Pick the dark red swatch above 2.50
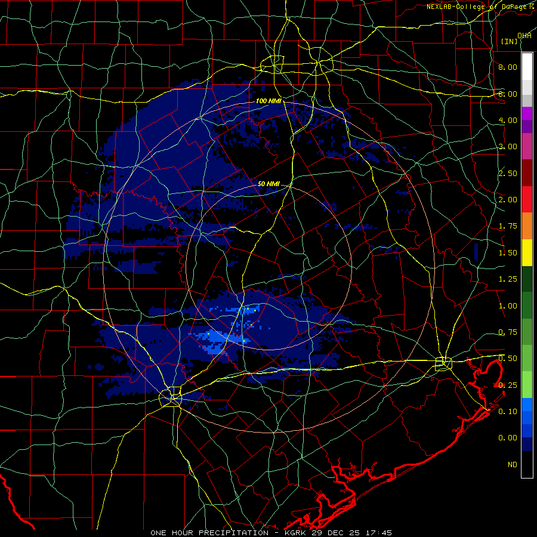This screenshot has width=537, height=537. tap(527, 173)
